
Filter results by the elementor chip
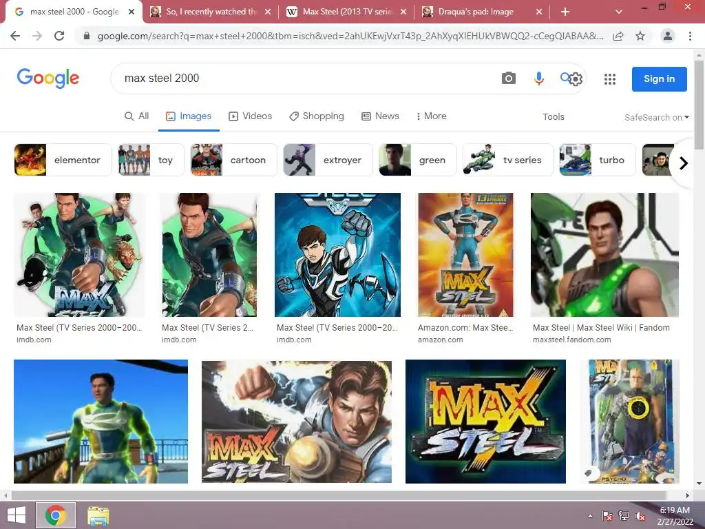pyautogui.click(x=63, y=160)
